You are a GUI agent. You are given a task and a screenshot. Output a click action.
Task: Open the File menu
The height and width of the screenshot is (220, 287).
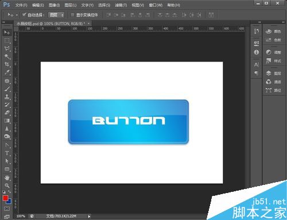(21, 5)
